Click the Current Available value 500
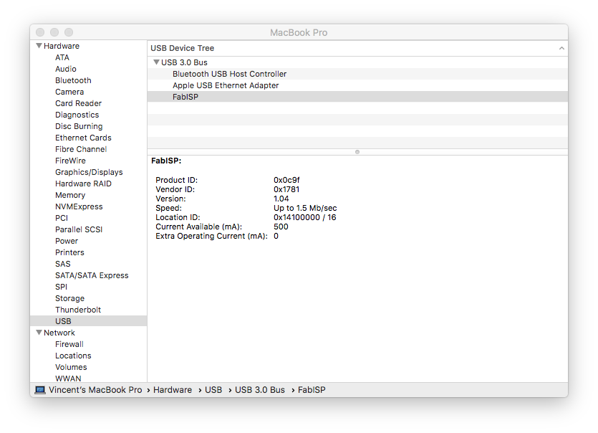 (x=281, y=227)
